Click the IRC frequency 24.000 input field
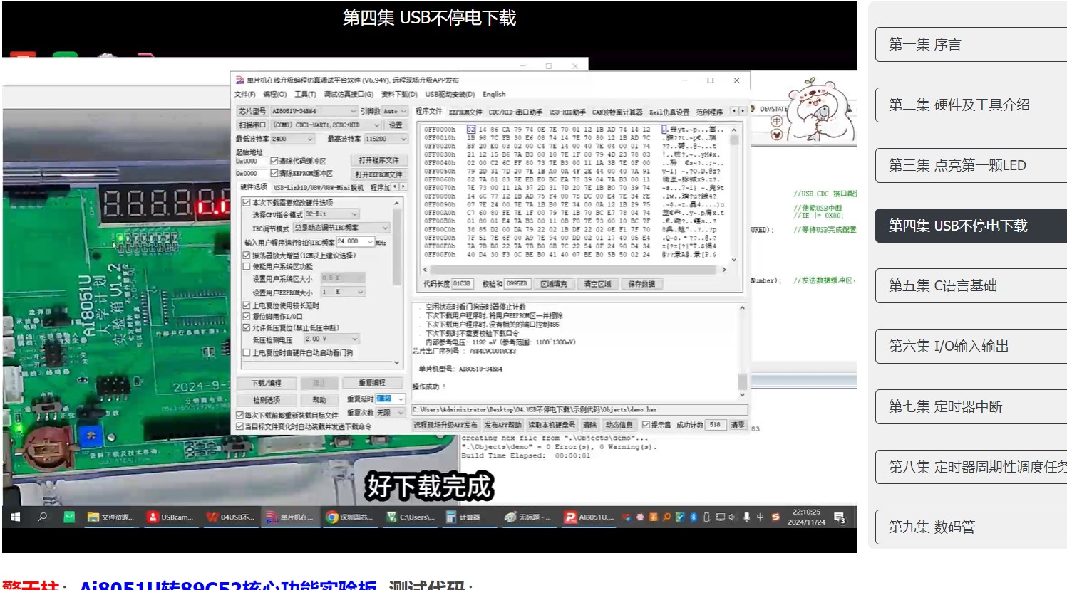 point(355,242)
